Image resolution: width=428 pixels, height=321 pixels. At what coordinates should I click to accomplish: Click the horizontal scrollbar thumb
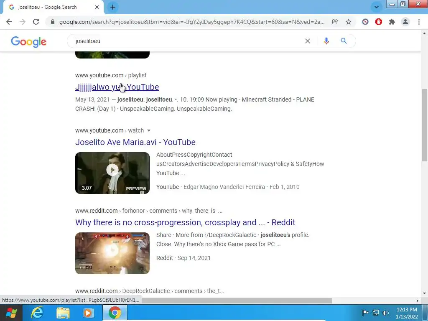pos(237,301)
